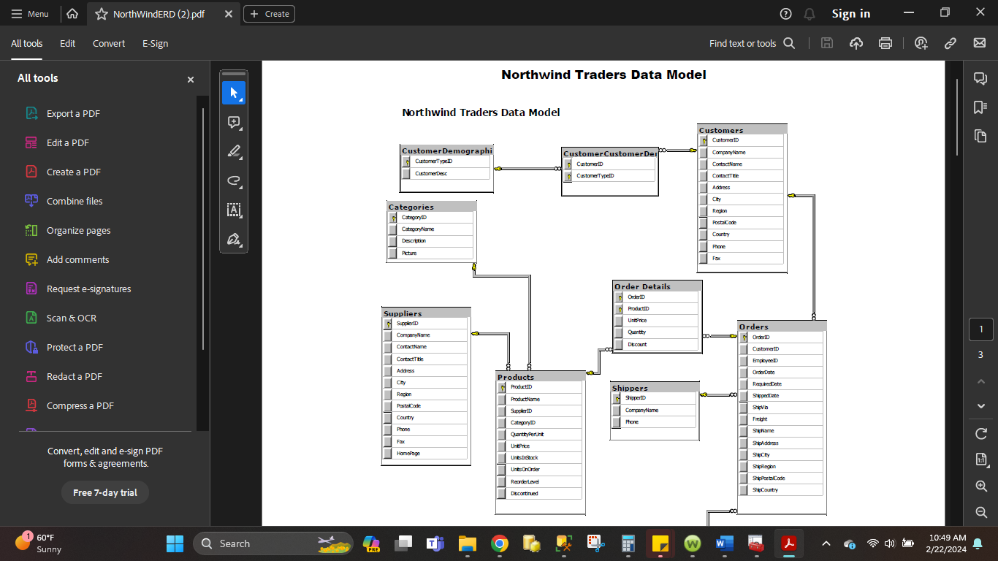Click the Zoom out magnifier icon
The image size is (998, 561).
click(x=981, y=512)
